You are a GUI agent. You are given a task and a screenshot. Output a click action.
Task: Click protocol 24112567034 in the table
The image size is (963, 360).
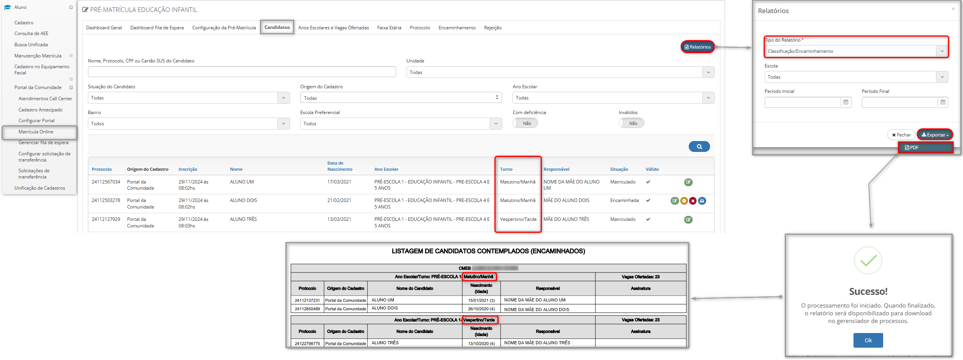click(x=106, y=182)
